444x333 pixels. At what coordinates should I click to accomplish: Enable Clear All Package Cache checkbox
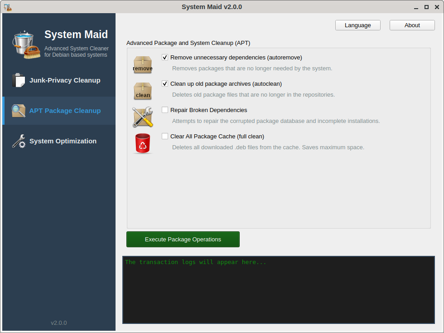165,137
